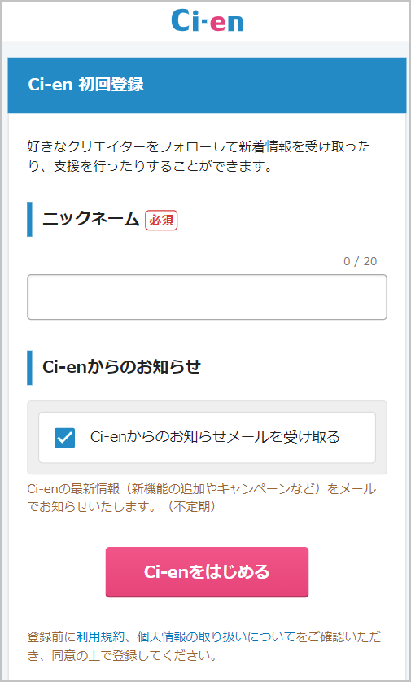This screenshot has height=682, width=411.
Task: Click the 登録前に agreement notice text
Action: (203, 646)
